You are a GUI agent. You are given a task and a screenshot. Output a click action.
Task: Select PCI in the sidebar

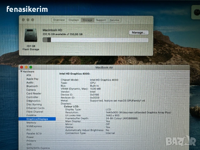[28, 130]
